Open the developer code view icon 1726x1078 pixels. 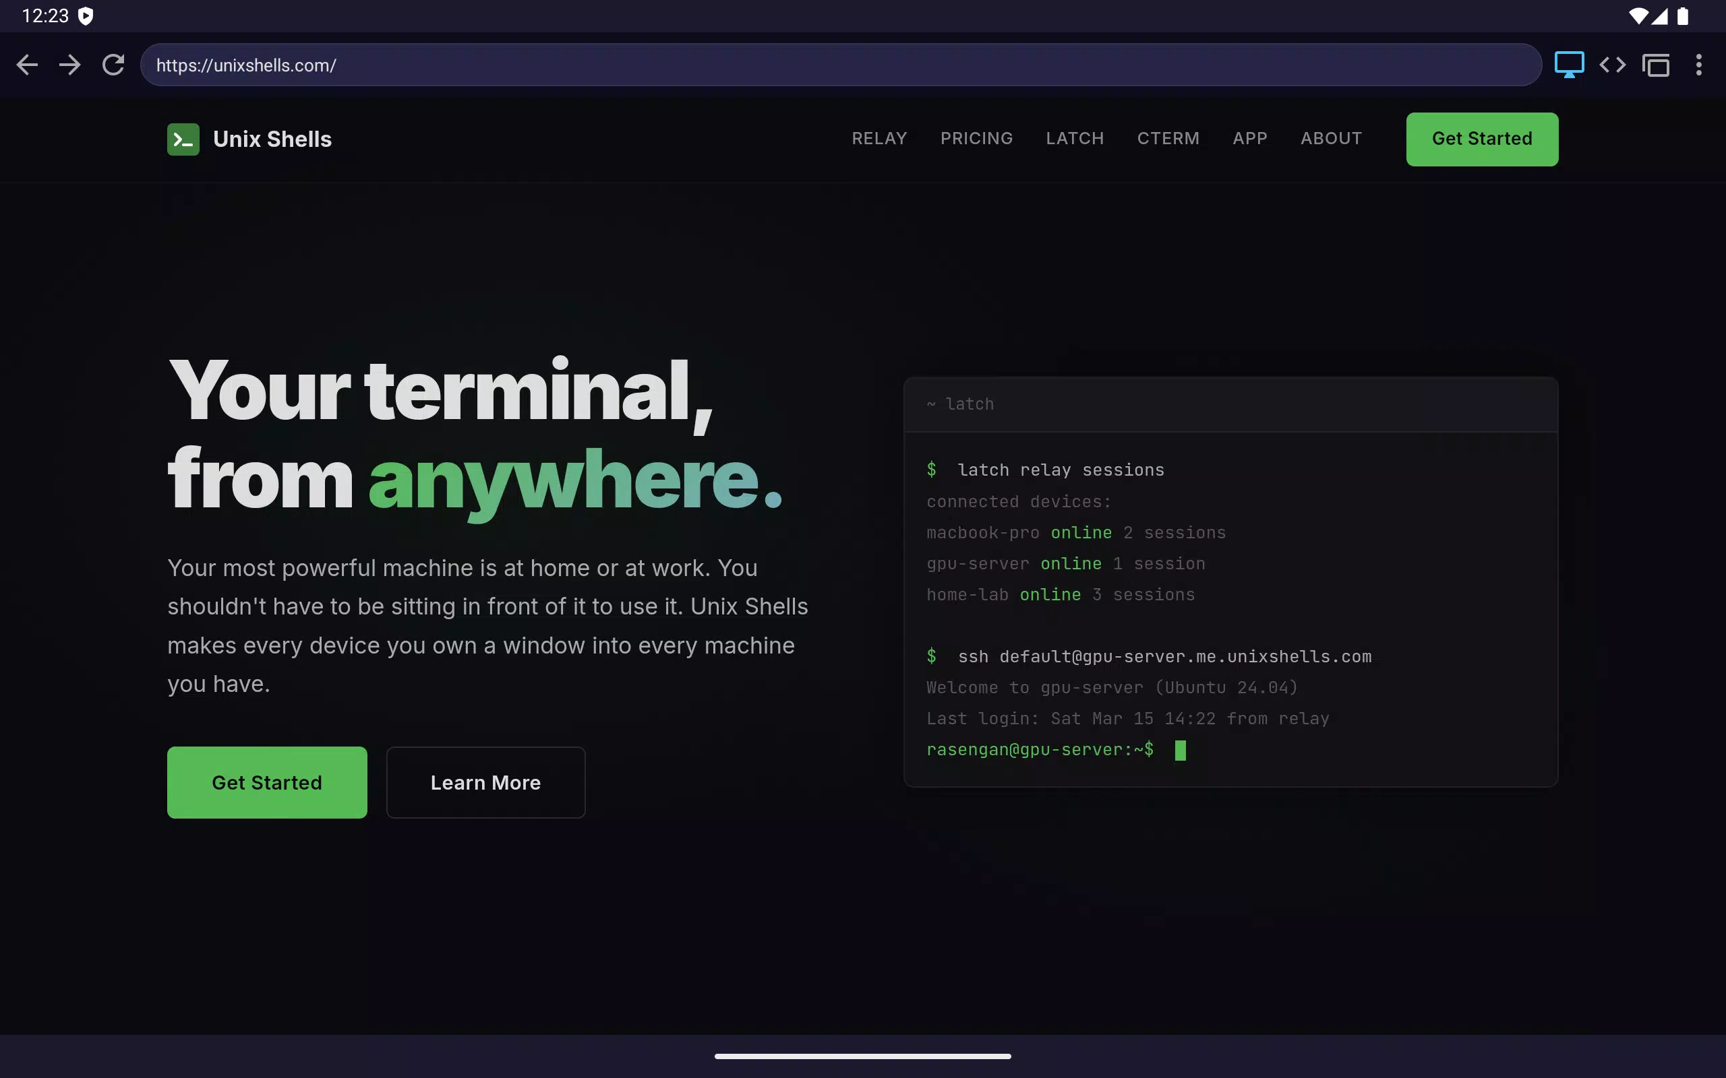click(x=1613, y=65)
